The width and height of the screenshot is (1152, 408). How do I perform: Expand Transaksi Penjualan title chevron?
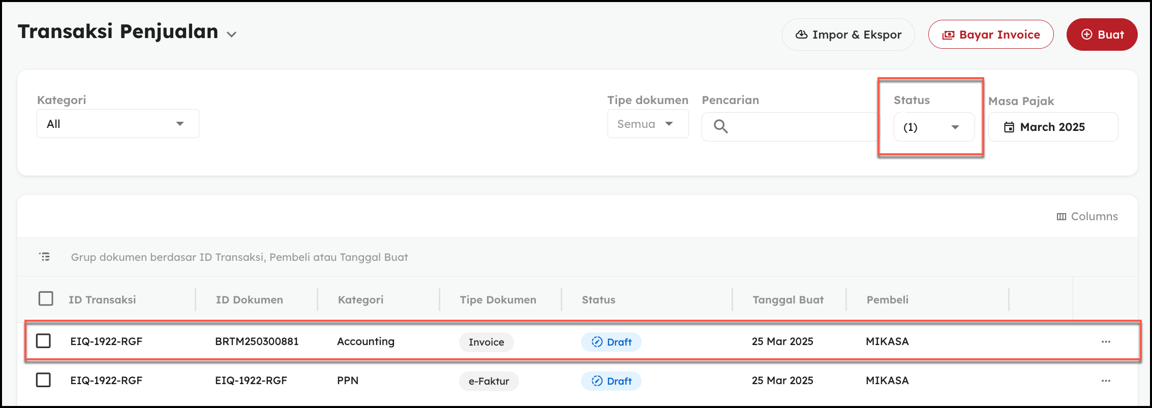point(232,35)
